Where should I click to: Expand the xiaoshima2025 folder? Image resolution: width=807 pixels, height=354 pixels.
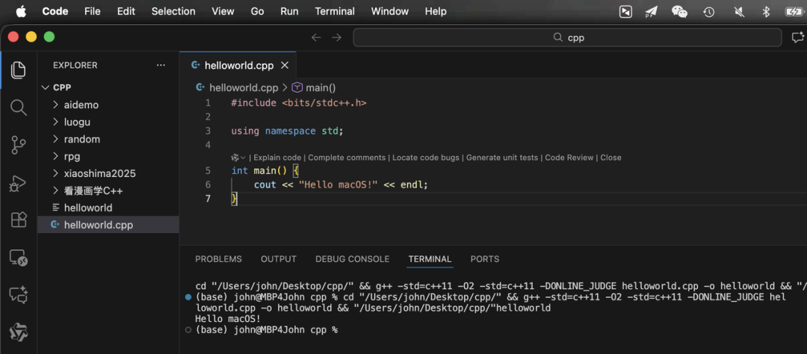[x=55, y=173]
